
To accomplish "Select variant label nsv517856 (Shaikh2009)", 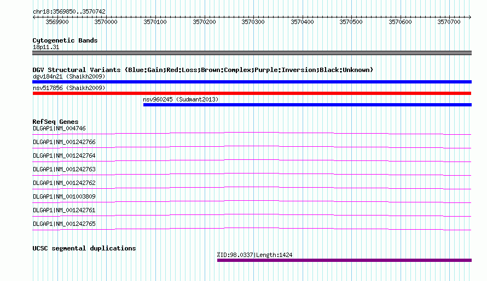I will click(x=69, y=88).
